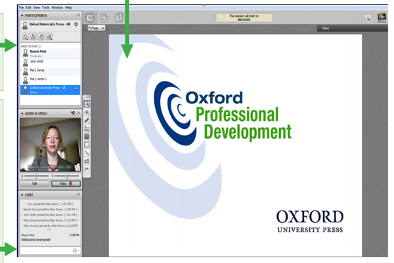Image resolution: width=394 pixels, height=263 pixels.
Task: Select participant John Smith in list
Action: coord(51,62)
